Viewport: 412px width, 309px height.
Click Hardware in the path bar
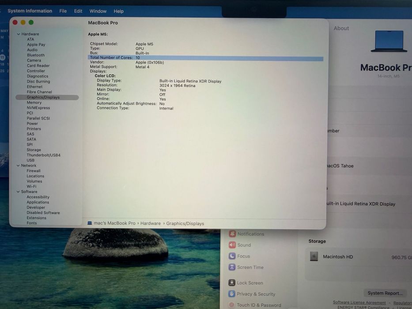[150, 223]
